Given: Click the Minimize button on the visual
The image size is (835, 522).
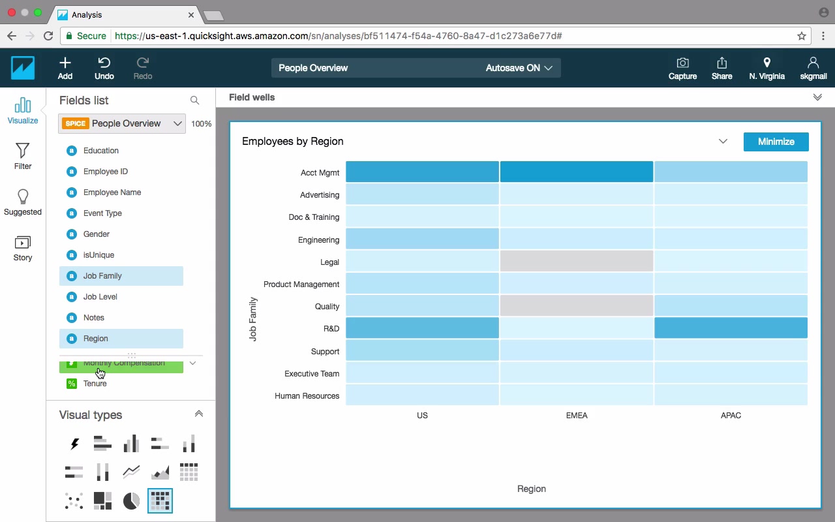Looking at the screenshot, I should click(776, 142).
